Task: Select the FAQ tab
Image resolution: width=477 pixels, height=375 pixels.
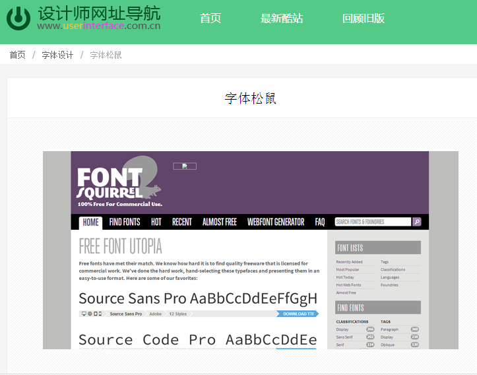Action: (x=320, y=222)
